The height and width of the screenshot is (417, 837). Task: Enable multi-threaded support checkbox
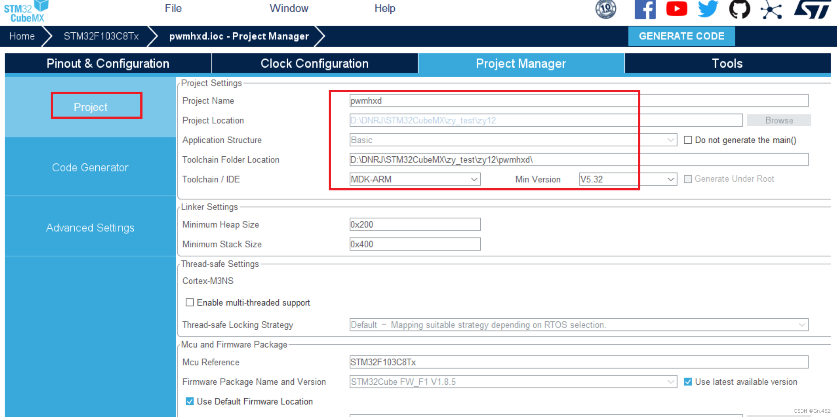(190, 302)
